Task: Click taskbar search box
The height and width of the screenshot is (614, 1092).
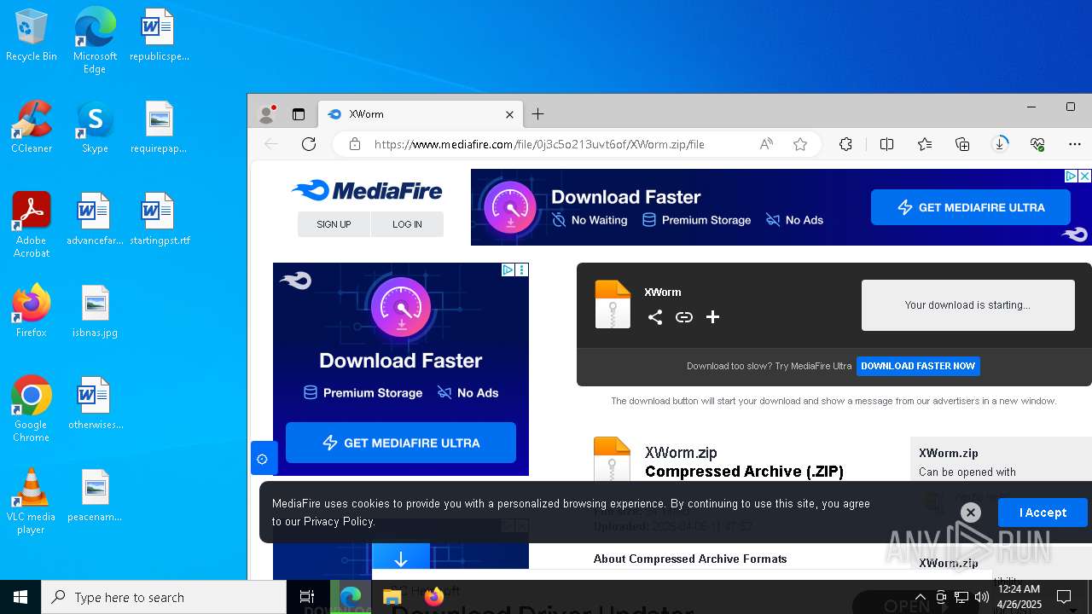Action: tap(164, 597)
